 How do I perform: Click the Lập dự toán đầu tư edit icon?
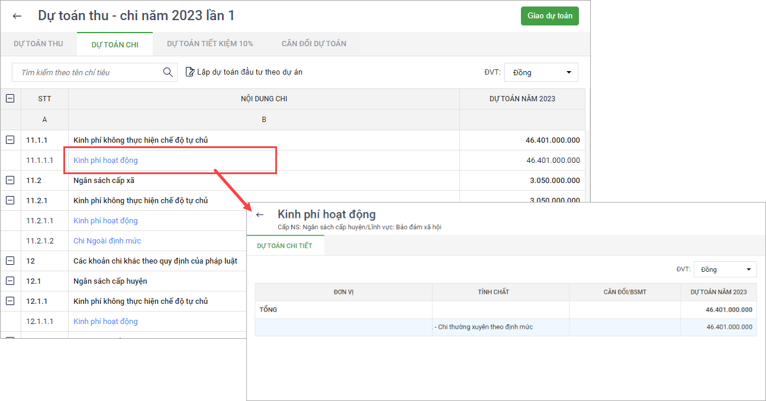pos(190,72)
